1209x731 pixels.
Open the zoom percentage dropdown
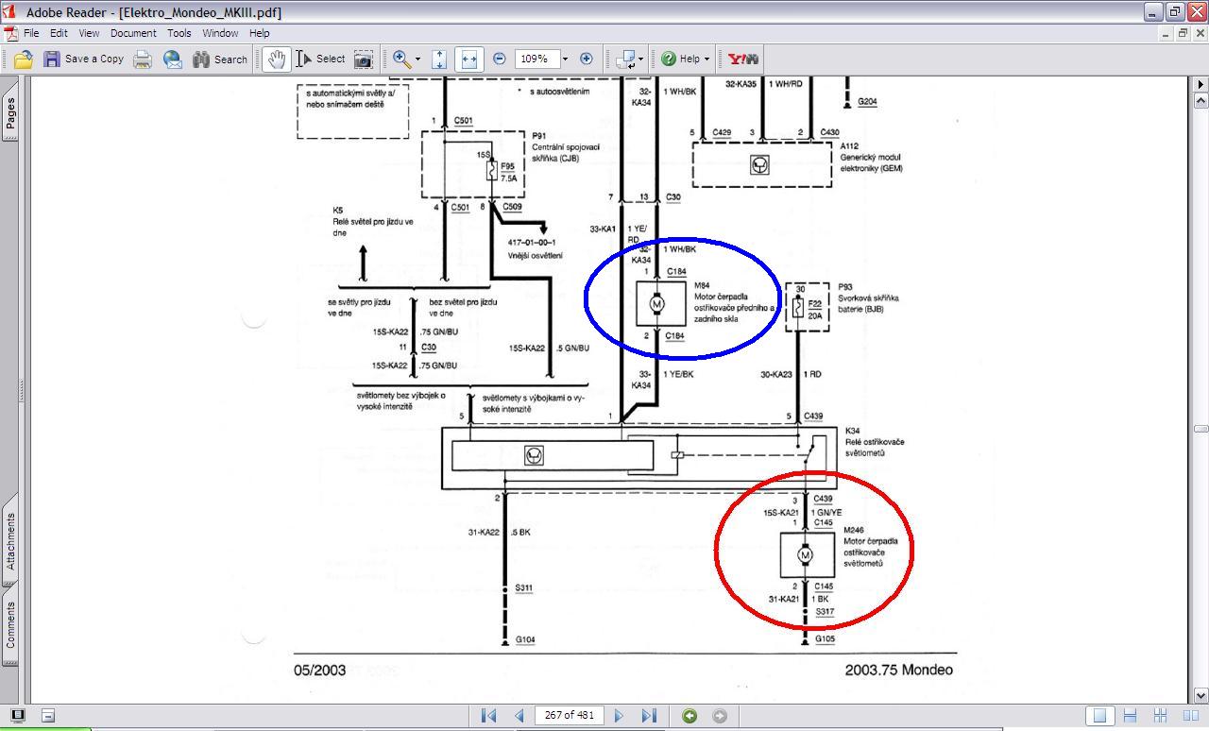(565, 59)
